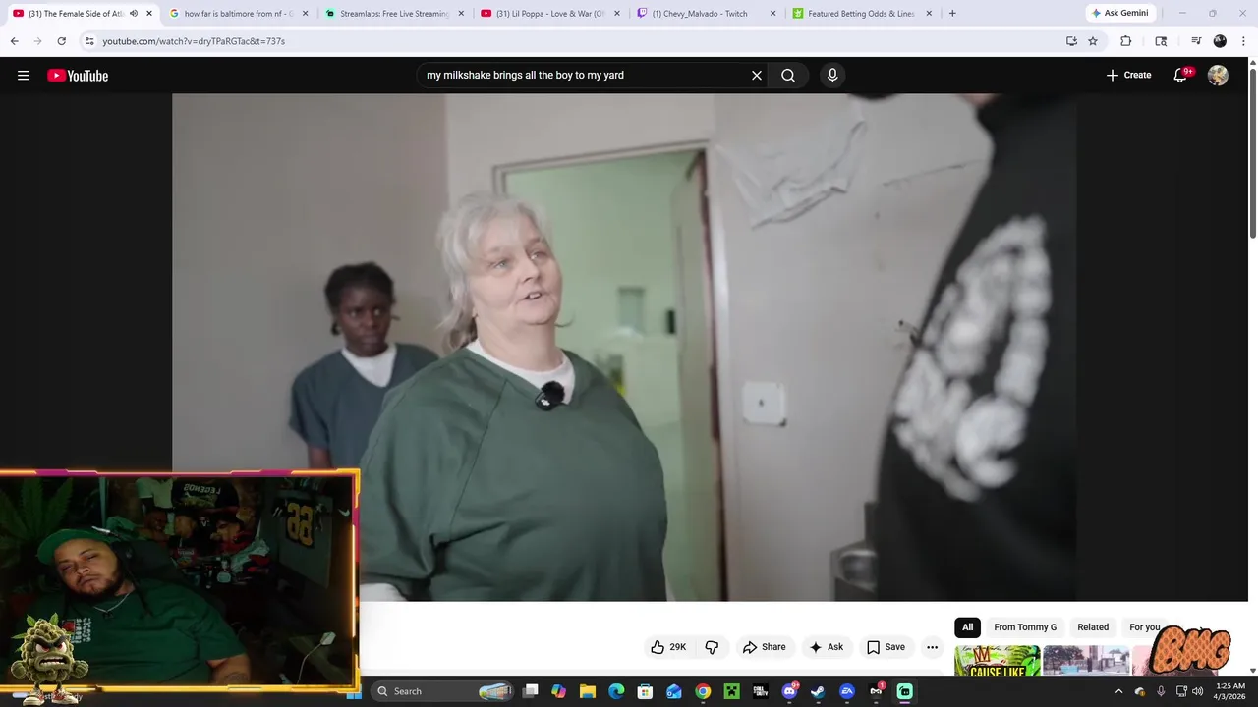Select the From Tommy G chip
Image resolution: width=1258 pixels, height=707 pixels.
click(x=1025, y=627)
